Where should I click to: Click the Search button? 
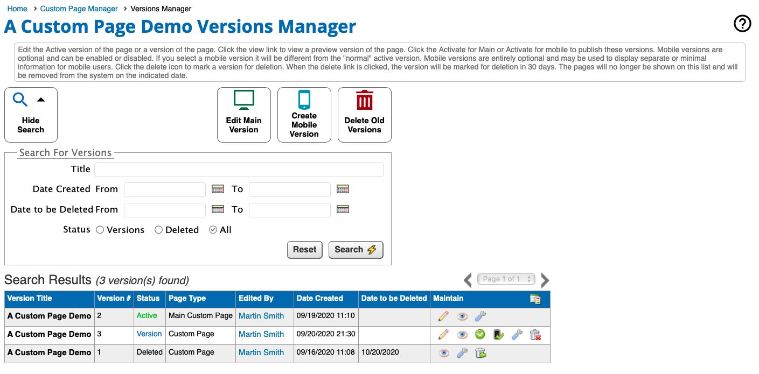point(356,250)
